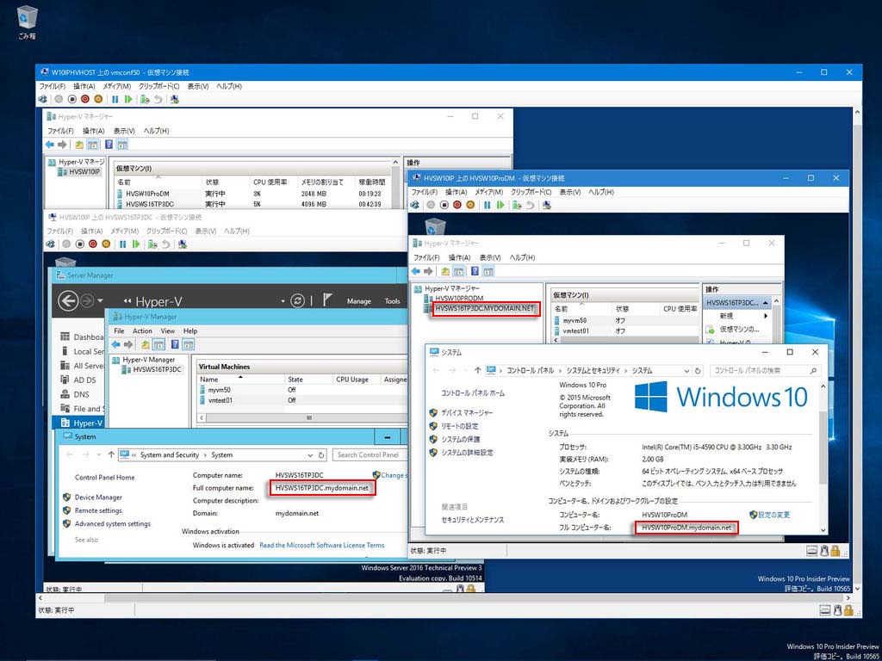
Task: Click the システムとセキュリティ breadcrumb
Action: (x=593, y=370)
